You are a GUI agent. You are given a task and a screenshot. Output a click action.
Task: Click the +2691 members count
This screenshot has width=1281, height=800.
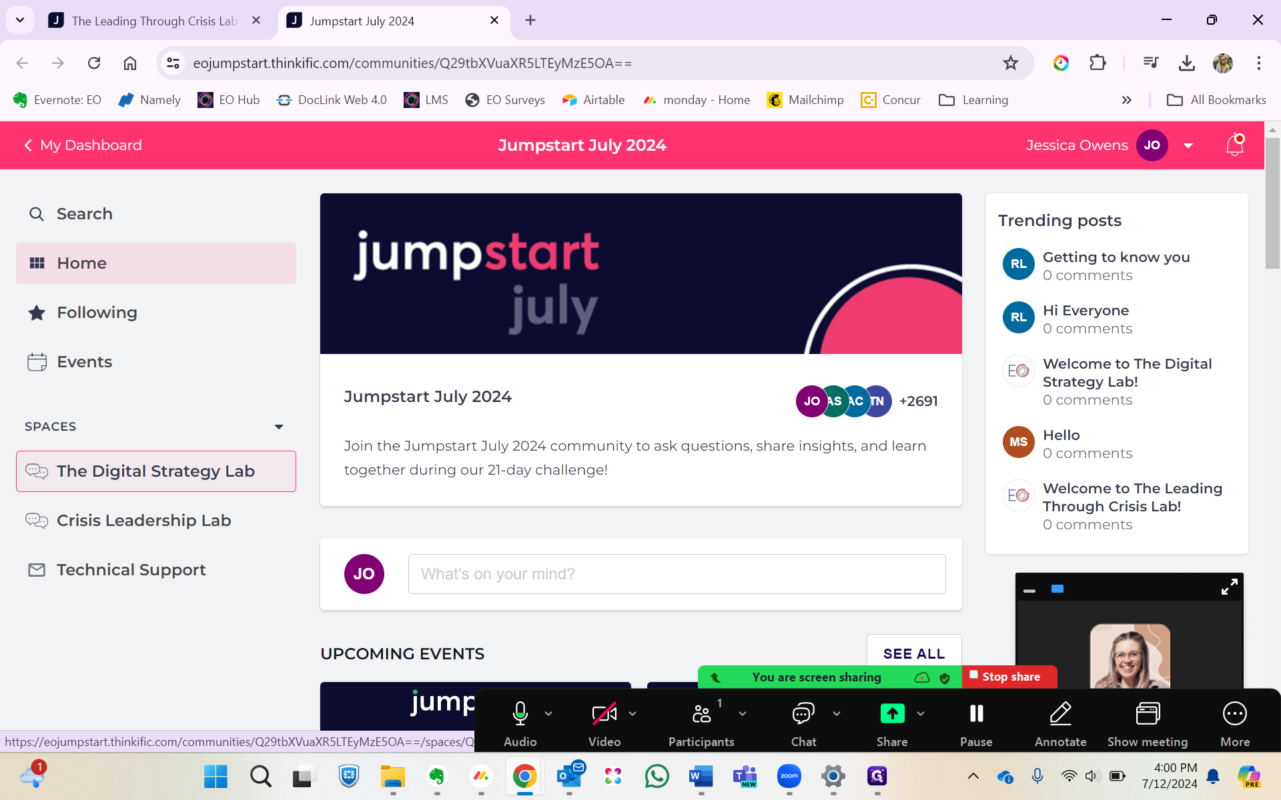(x=918, y=401)
